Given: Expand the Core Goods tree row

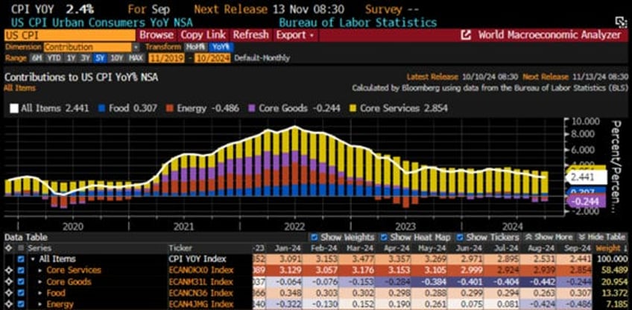Looking at the screenshot, I should tap(40, 282).
